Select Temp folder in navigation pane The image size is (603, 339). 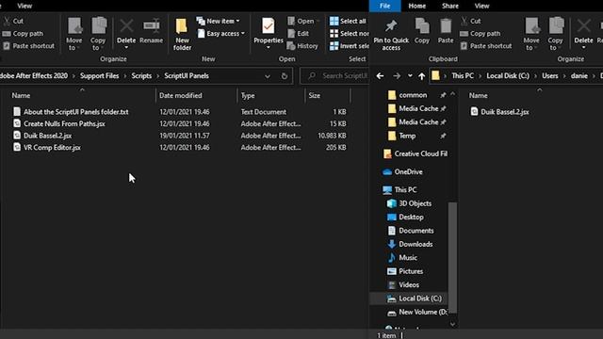(x=407, y=136)
